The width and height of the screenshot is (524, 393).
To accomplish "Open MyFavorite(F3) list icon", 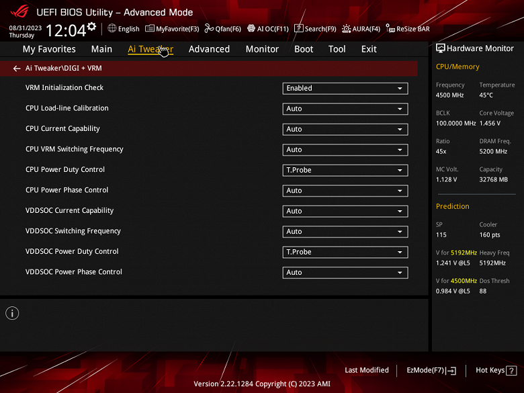I will click(150, 28).
